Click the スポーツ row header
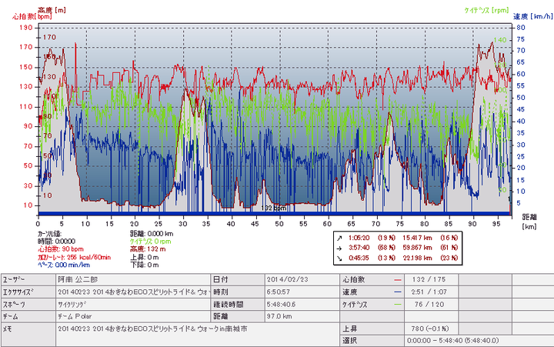Viewport: 554px width, 347px height. click(28, 304)
